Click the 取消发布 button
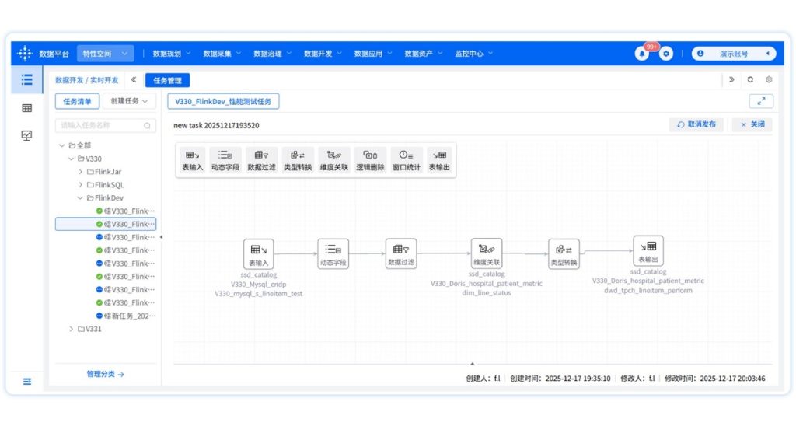The width and height of the screenshot is (796, 433). [696, 124]
